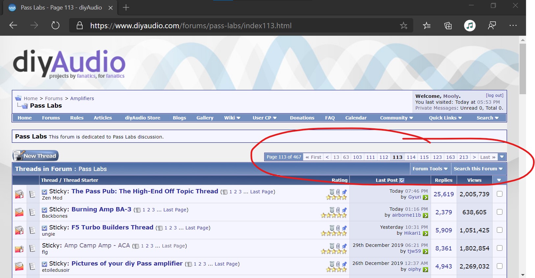Click the paperclip icon on Burning Amp row
Screen dimensions: 535x278
pyautogui.click(x=338, y=210)
